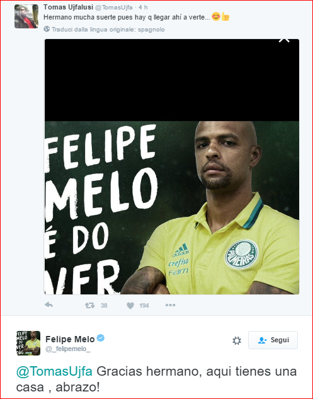Follow Felipe Melo with the Segui button
The image size is (313, 399).
(x=273, y=340)
